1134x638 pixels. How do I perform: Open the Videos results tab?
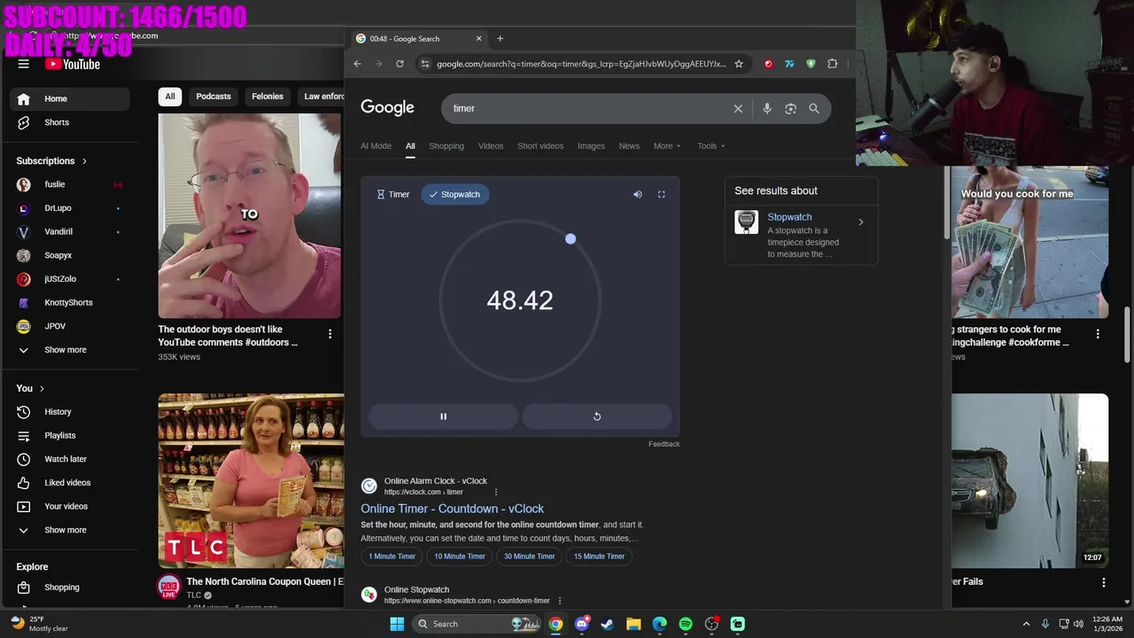(491, 146)
